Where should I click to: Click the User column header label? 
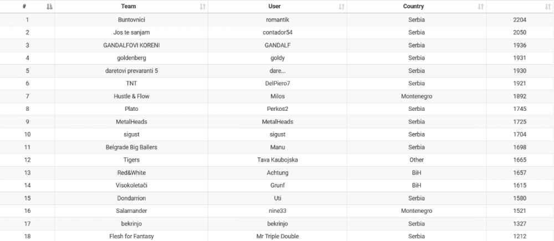(x=274, y=7)
